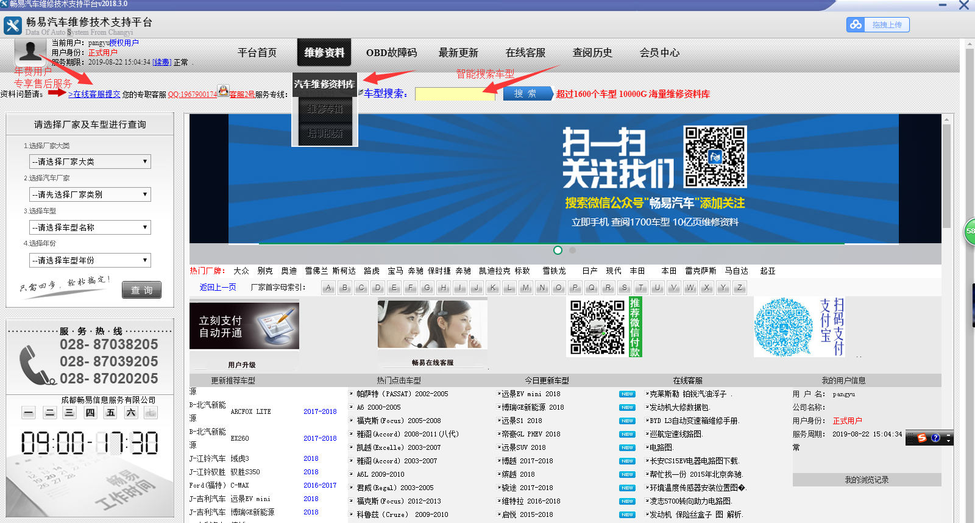Image resolution: width=975 pixels, height=523 pixels.
Task: Click alphabet index letter Z
Action: coord(740,288)
